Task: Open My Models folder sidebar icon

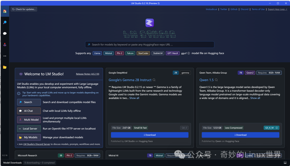Action: coord(5,67)
